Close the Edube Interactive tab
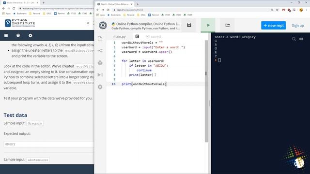This screenshot has height=174, width=310. (37, 3)
